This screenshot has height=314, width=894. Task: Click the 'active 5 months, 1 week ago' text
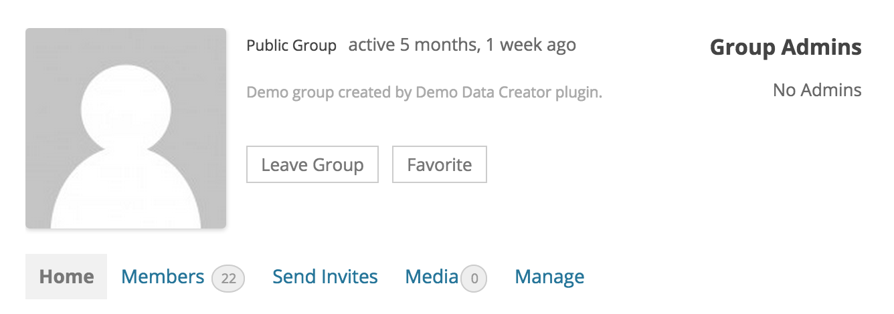tap(462, 45)
